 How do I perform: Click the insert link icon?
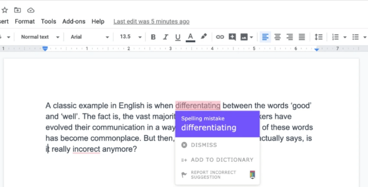pos(220,37)
